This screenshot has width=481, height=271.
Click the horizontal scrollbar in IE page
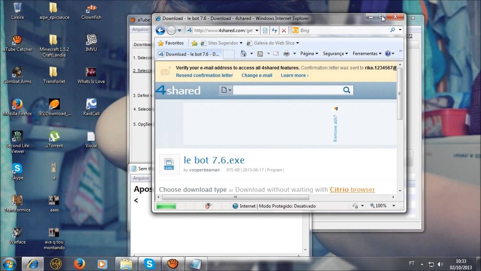pos(235,197)
